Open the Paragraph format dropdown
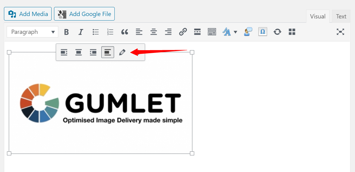Screen dimensions: 355x172 pos(32,32)
